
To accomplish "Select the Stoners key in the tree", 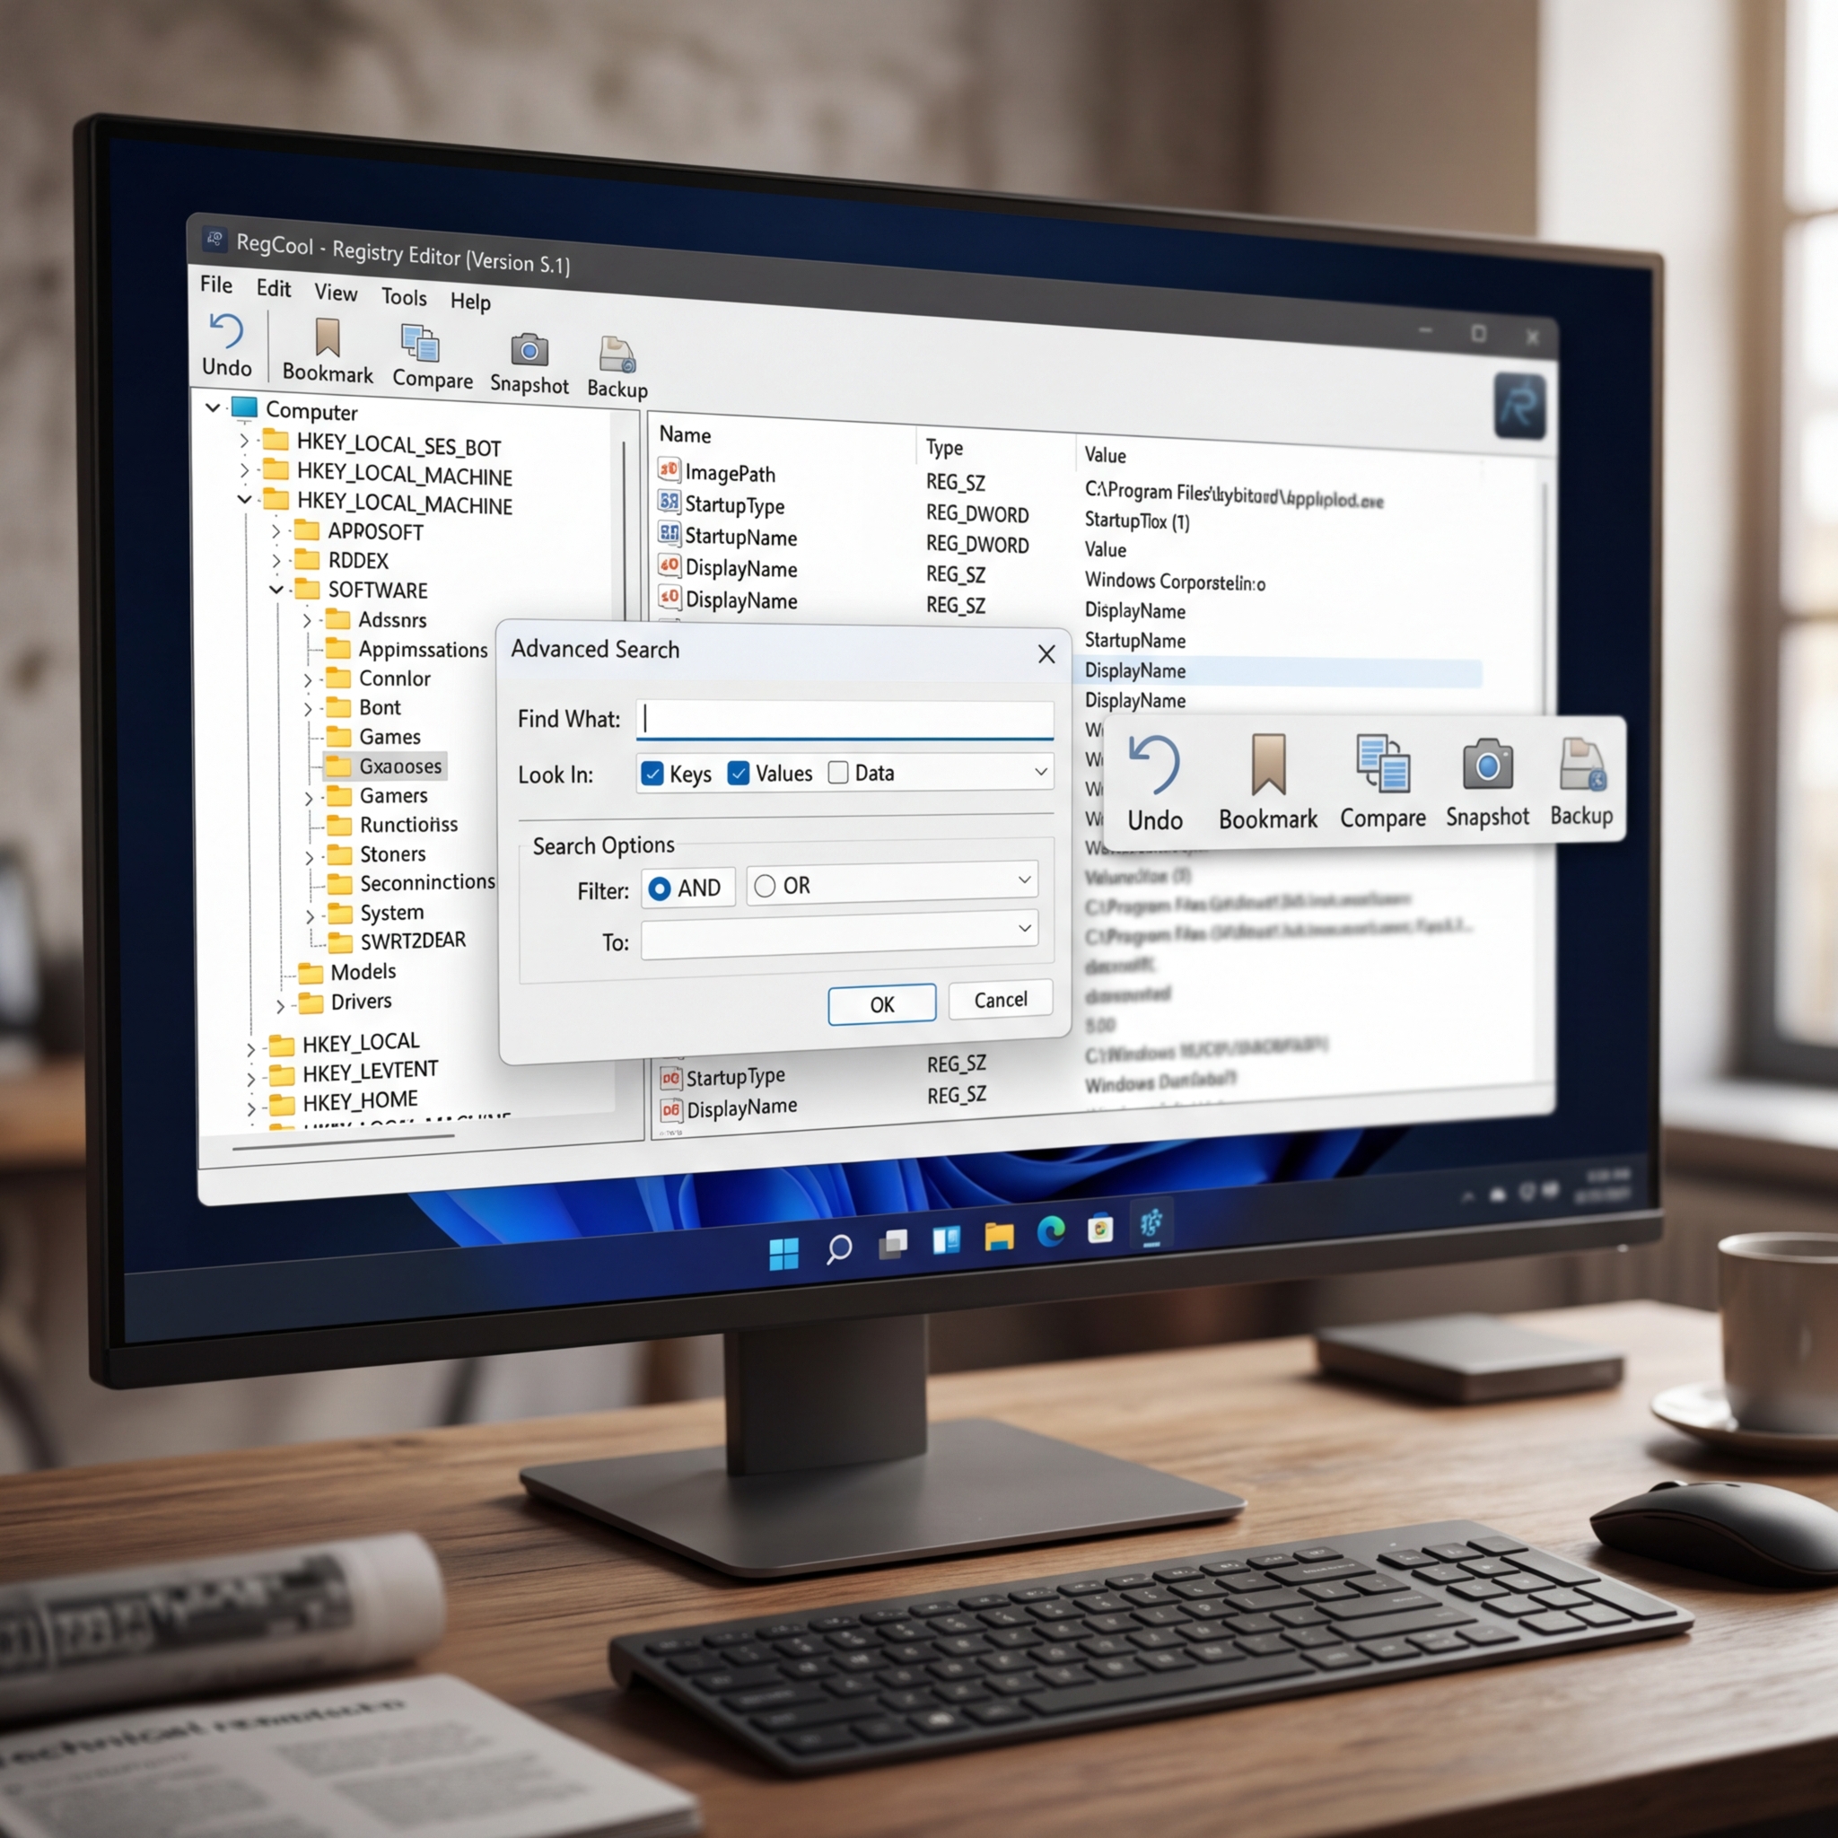I will [392, 854].
